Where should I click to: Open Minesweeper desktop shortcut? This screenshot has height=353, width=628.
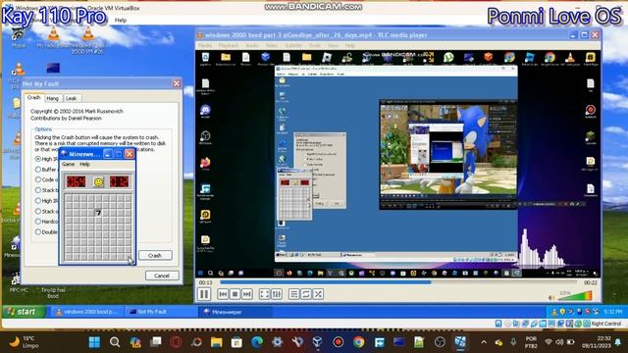16,246
